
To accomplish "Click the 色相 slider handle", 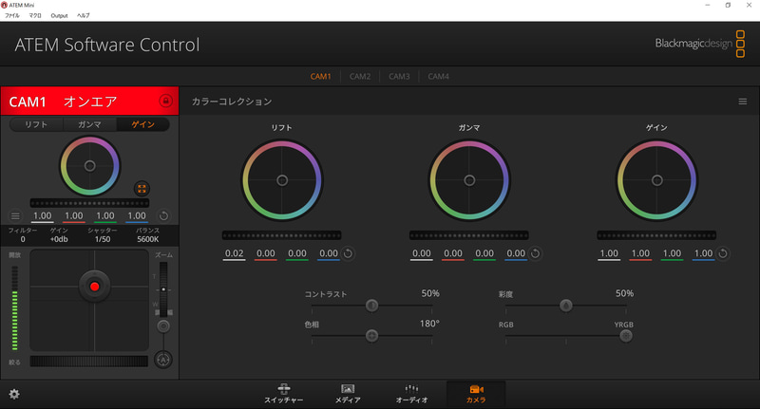I will coord(371,335).
